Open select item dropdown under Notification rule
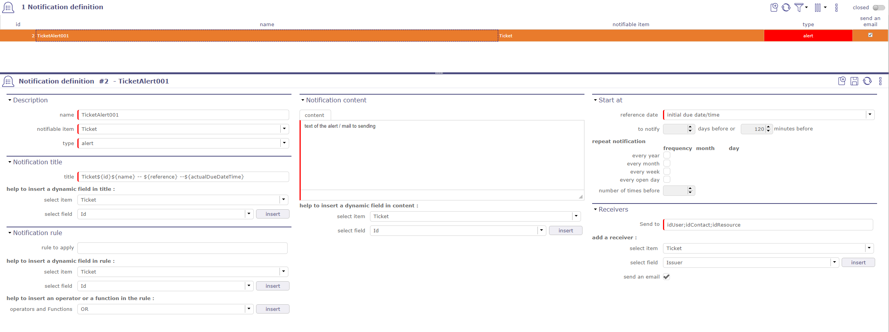Image resolution: width=889 pixels, height=332 pixels. (284, 272)
